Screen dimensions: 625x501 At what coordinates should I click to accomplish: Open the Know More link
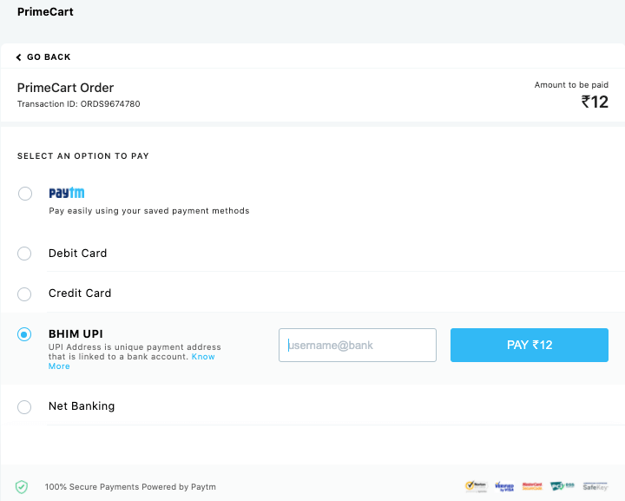[203, 357]
